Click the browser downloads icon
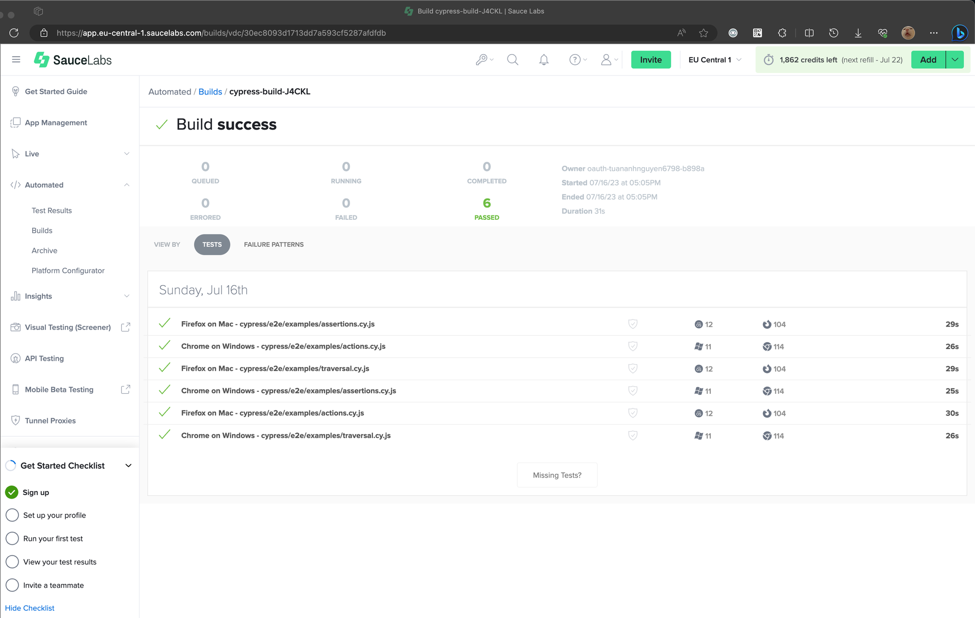 tap(858, 33)
